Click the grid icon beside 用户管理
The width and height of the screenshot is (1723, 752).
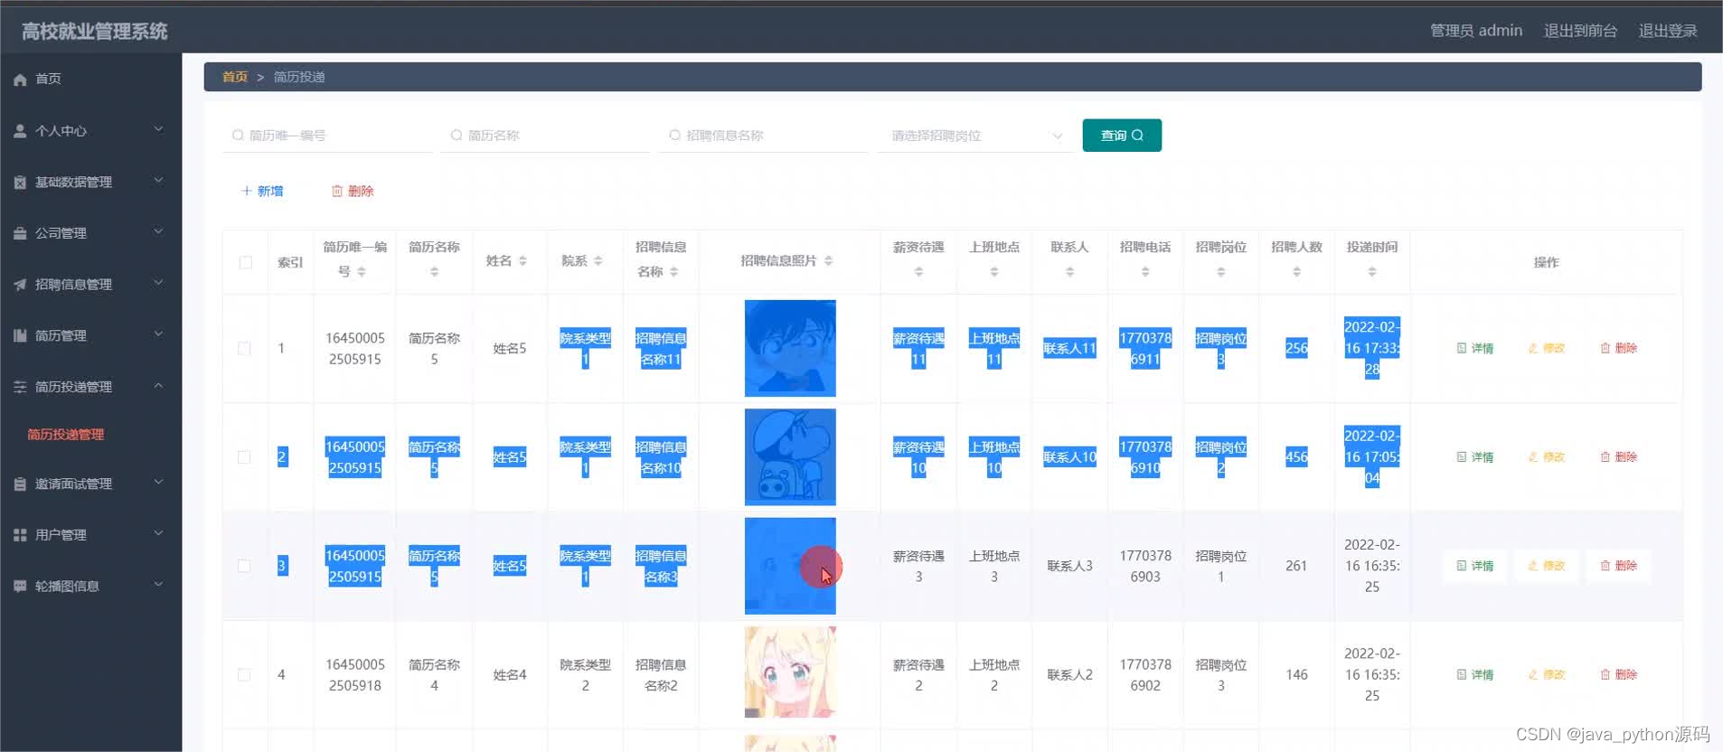pos(20,535)
